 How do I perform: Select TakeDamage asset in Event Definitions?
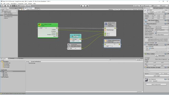point(32,63)
